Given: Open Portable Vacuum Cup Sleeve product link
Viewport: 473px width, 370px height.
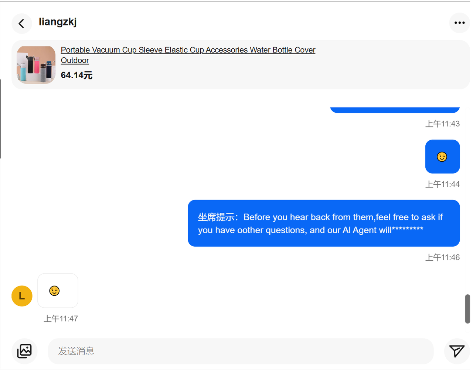Looking at the screenshot, I should click(188, 50).
